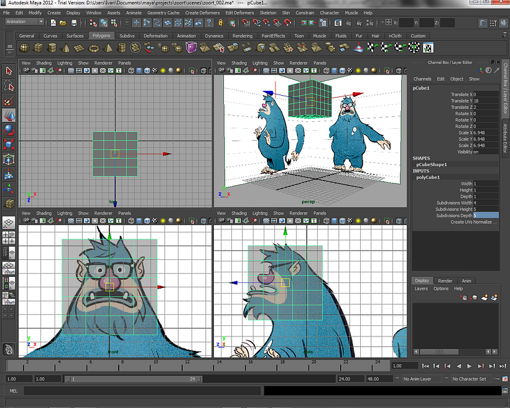Click the MEL command line input
The height and width of the screenshot is (408, 510).
pyautogui.click(x=142, y=391)
